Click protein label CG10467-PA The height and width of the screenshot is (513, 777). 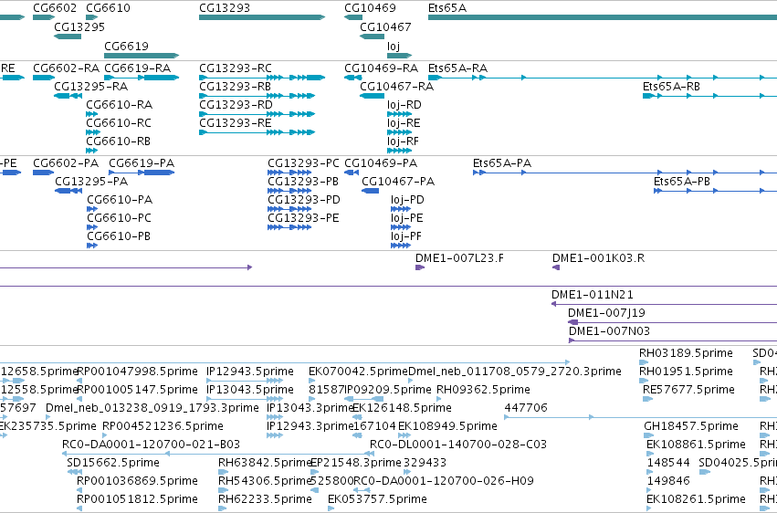398,182
